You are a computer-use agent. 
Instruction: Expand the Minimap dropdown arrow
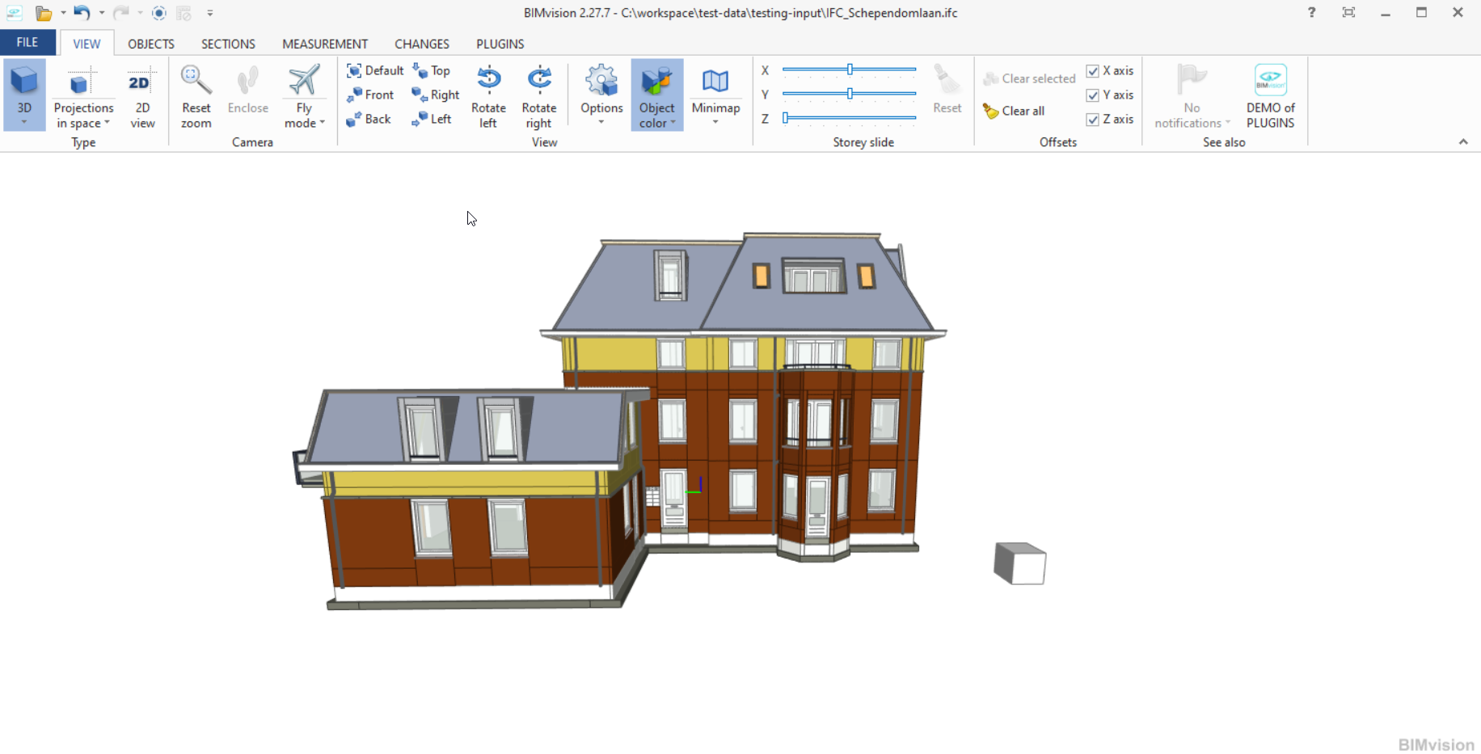715,122
